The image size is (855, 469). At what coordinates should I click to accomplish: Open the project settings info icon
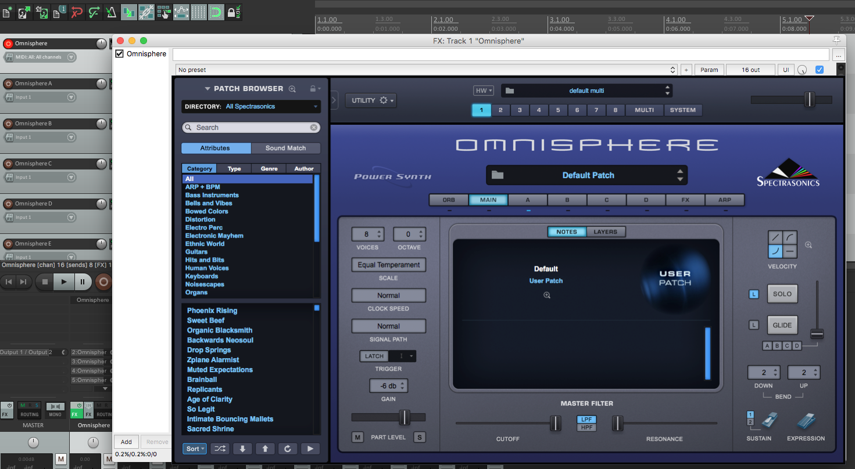point(59,12)
